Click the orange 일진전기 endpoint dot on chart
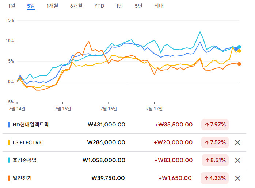This screenshot has width=255, height=188. pyautogui.click(x=239, y=64)
